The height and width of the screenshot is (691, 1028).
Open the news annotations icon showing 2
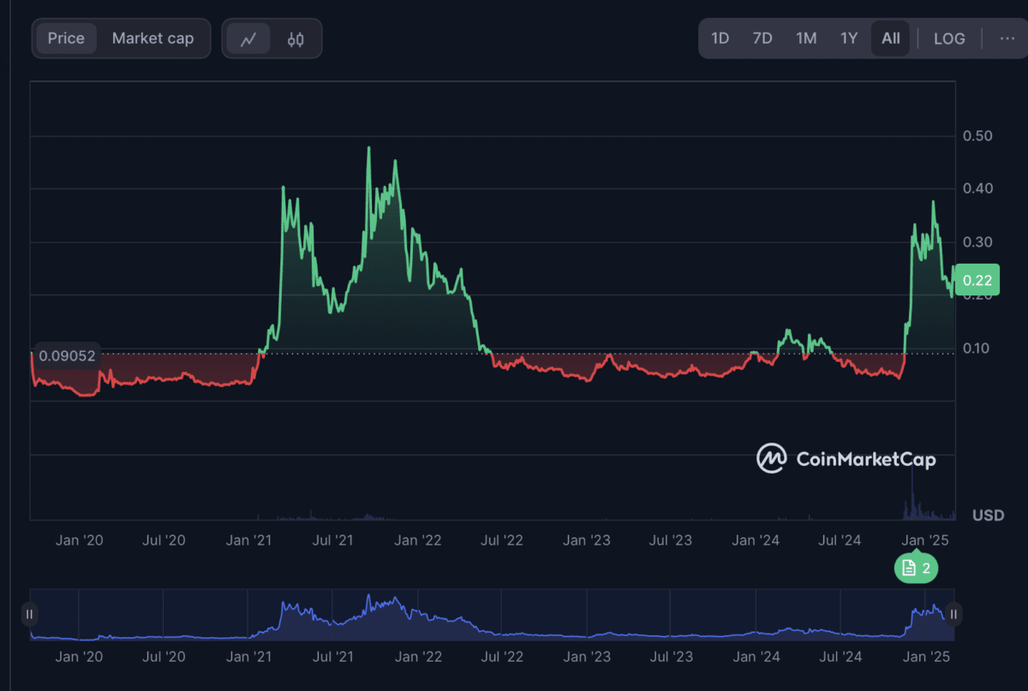pyautogui.click(x=916, y=568)
